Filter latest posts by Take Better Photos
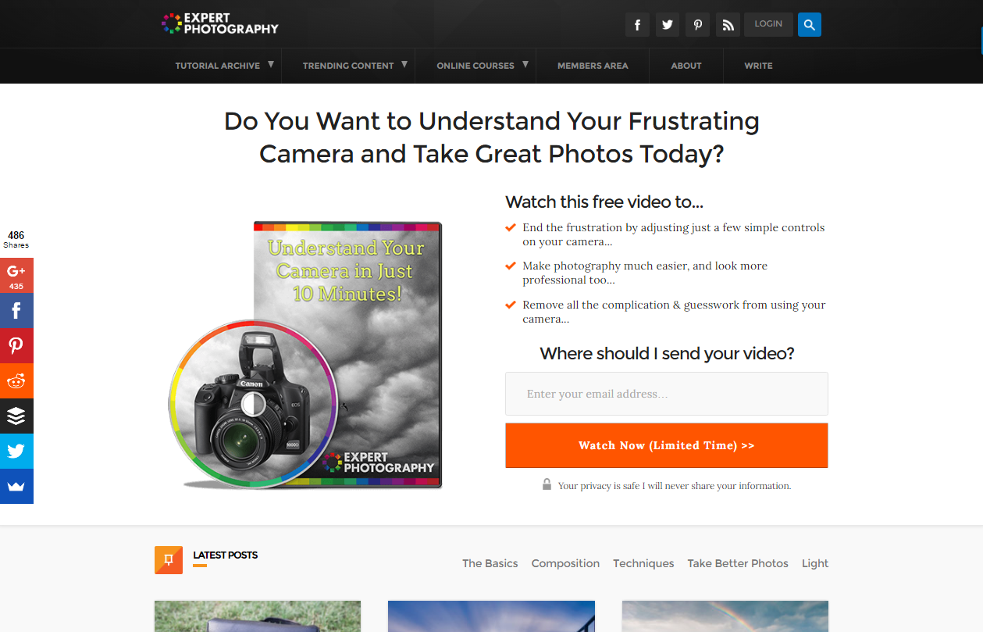The image size is (983, 632). (738, 563)
